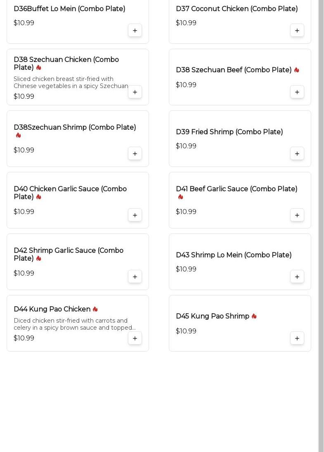Add D38 Szechuan Shrimp combo to order
This screenshot has width=324, height=452.
coord(135,154)
